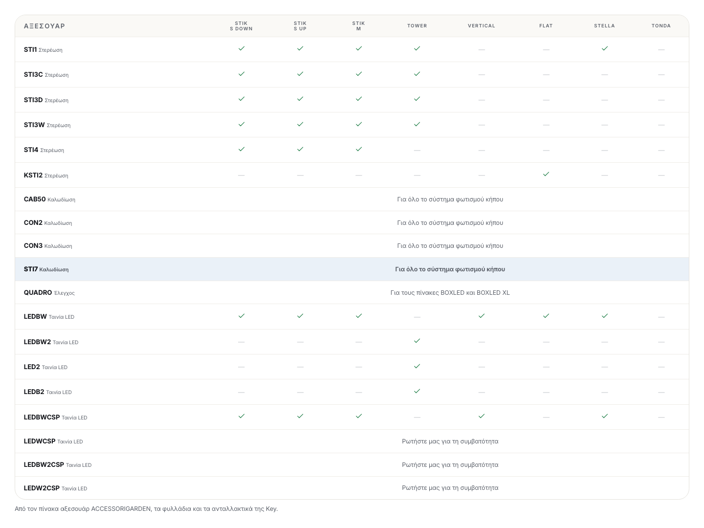Click the STI3D checkmark under TOWER
The width and height of the screenshot is (704, 528).
coord(417,99)
